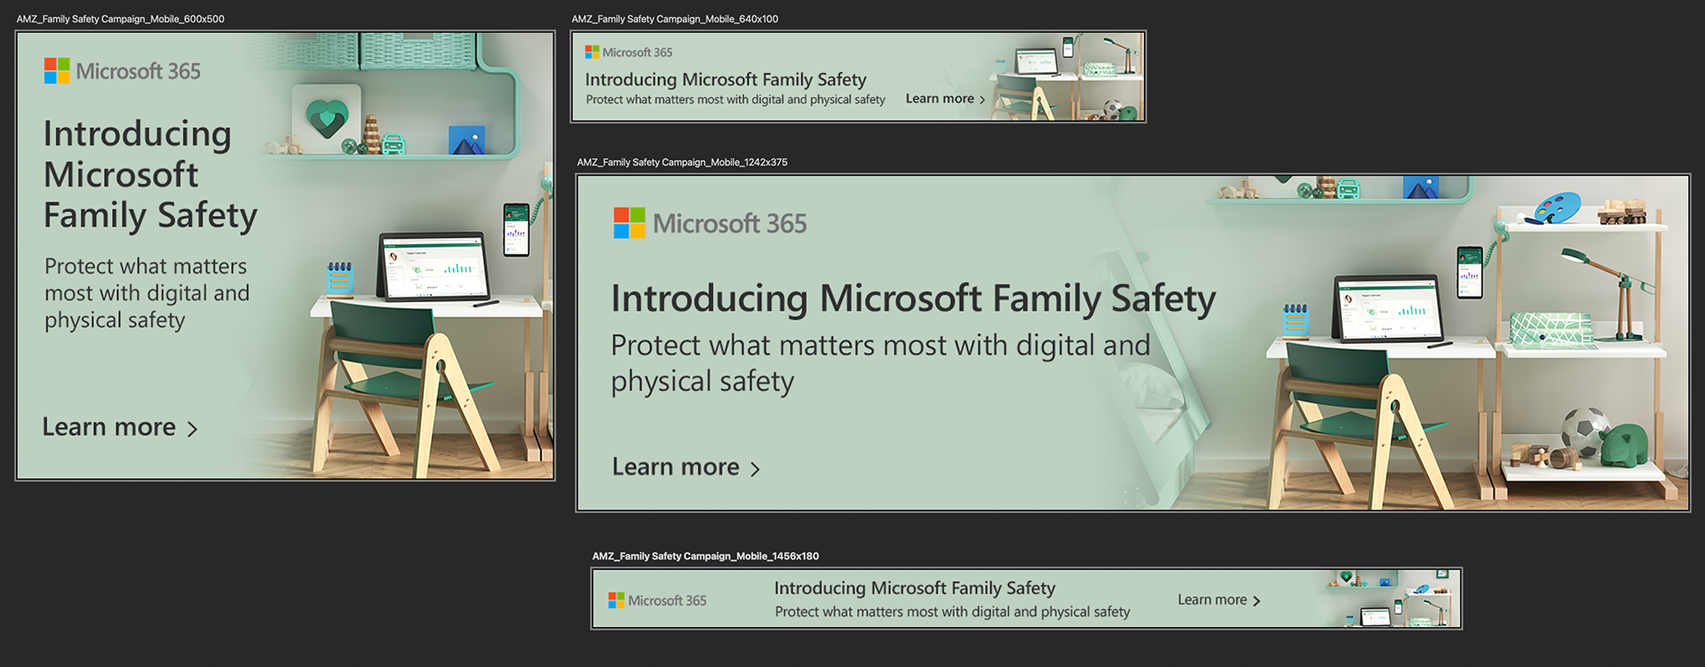Click Microsoft logo squares in 1242x375 banner
1705x667 pixels.
click(x=630, y=223)
